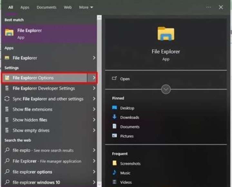Click the Screenshots folder icon under Frequent
The width and height of the screenshot is (232, 187).
point(114,163)
